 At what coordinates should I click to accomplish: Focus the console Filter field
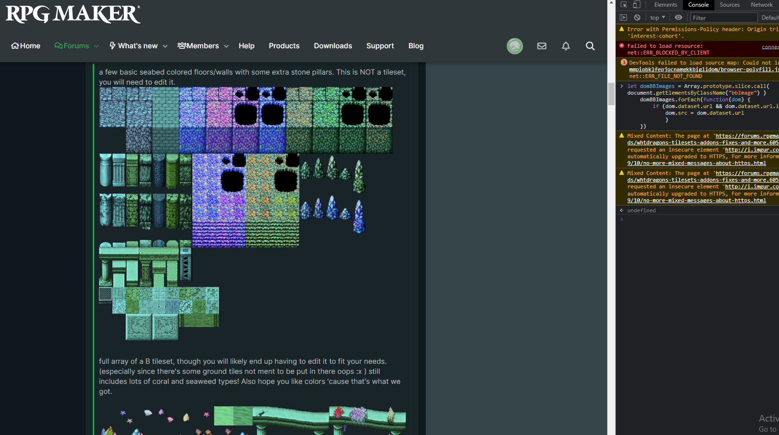tap(724, 18)
